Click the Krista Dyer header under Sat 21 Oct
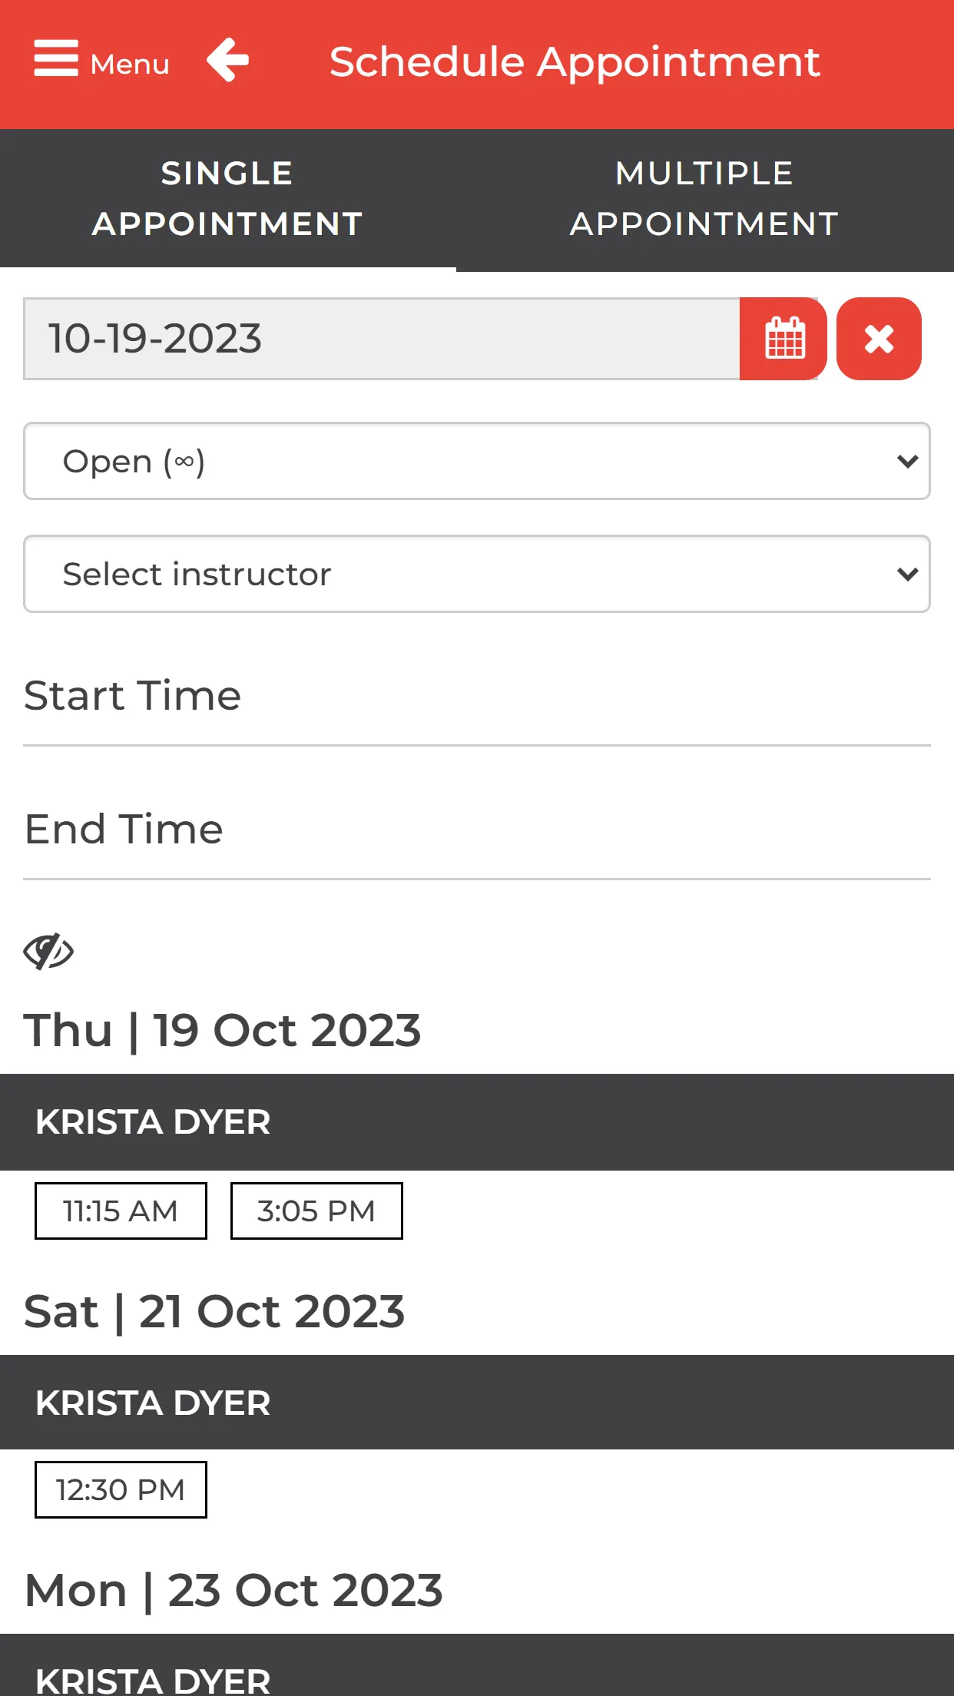Viewport: 954px width, 1696px height. 477,1403
